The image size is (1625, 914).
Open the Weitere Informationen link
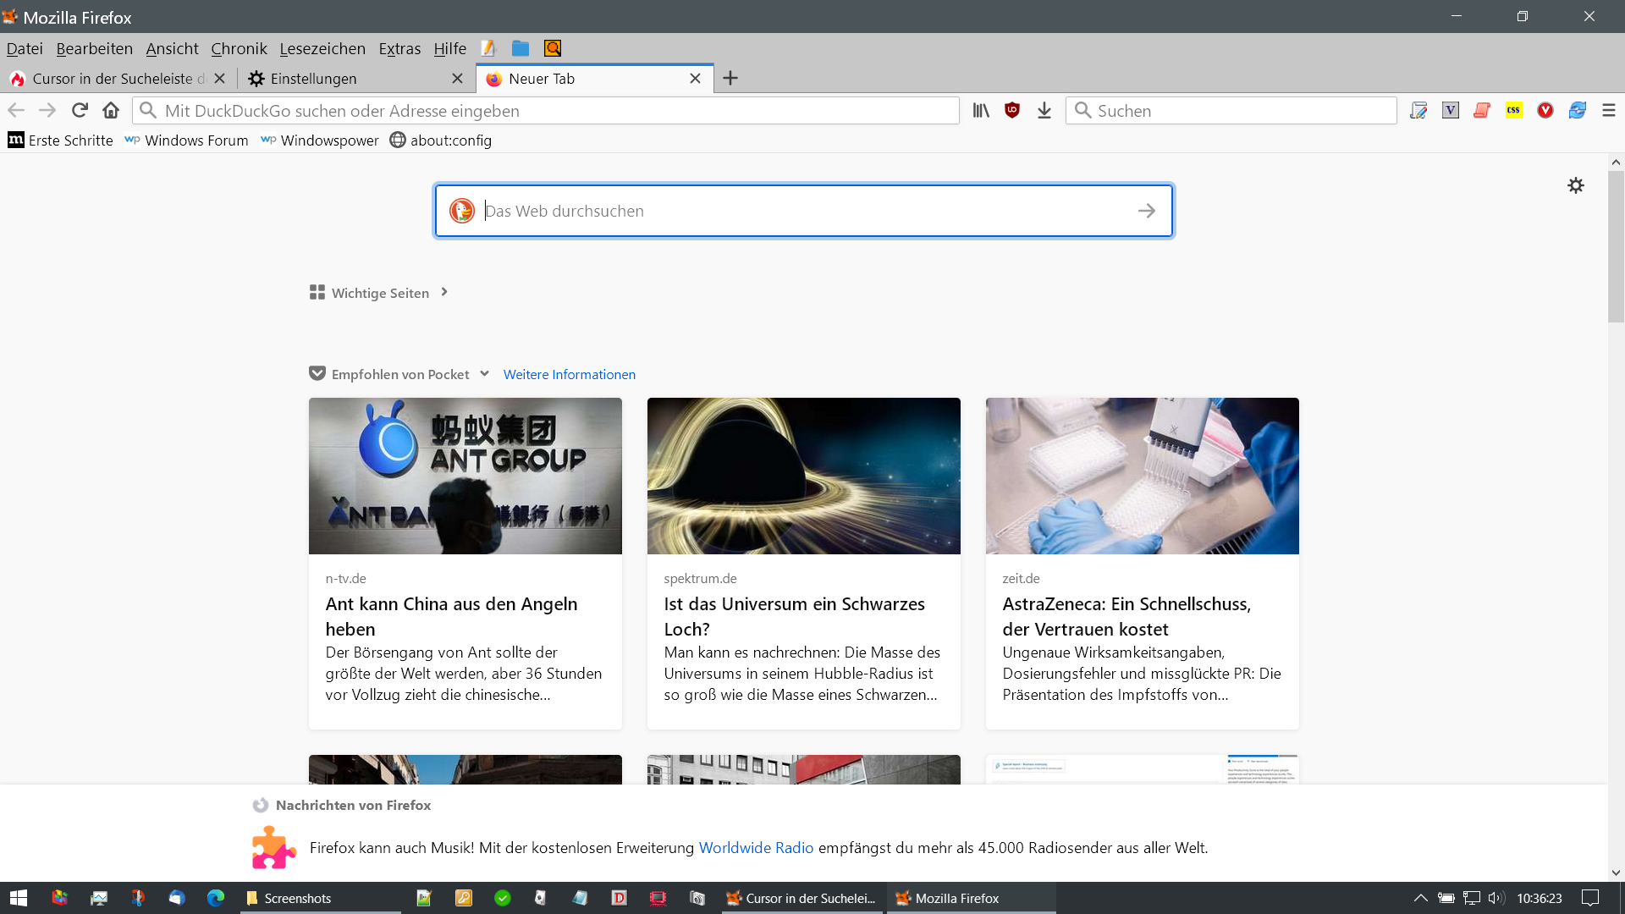(x=569, y=375)
